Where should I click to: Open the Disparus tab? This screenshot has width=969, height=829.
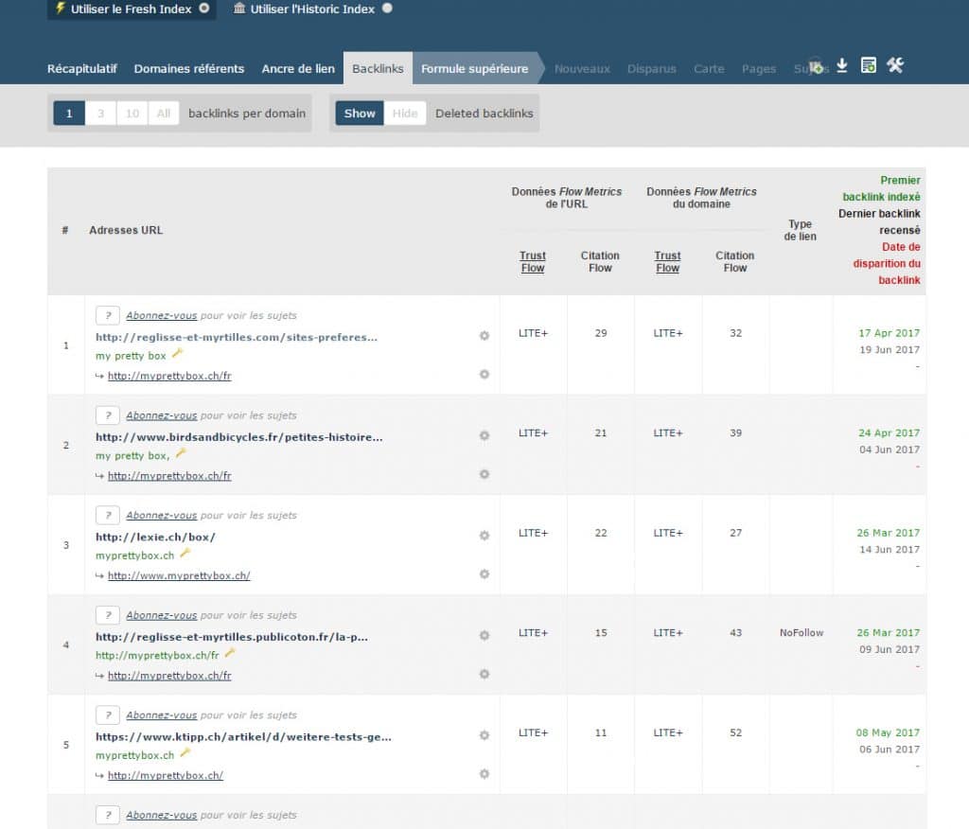coord(651,69)
